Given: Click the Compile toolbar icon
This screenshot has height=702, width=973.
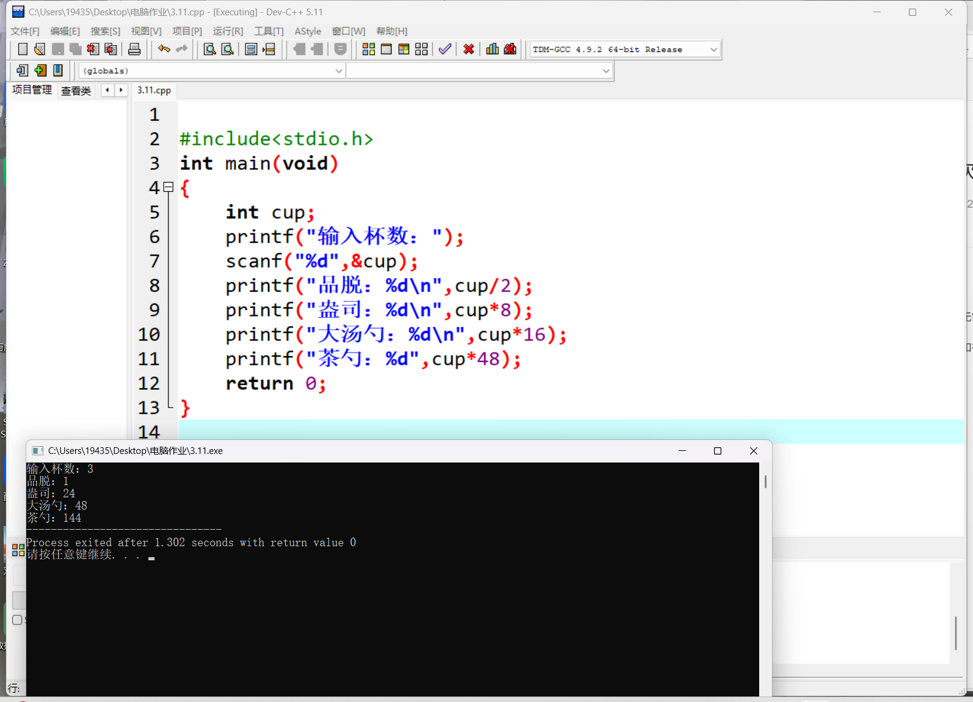Looking at the screenshot, I should pos(369,49).
